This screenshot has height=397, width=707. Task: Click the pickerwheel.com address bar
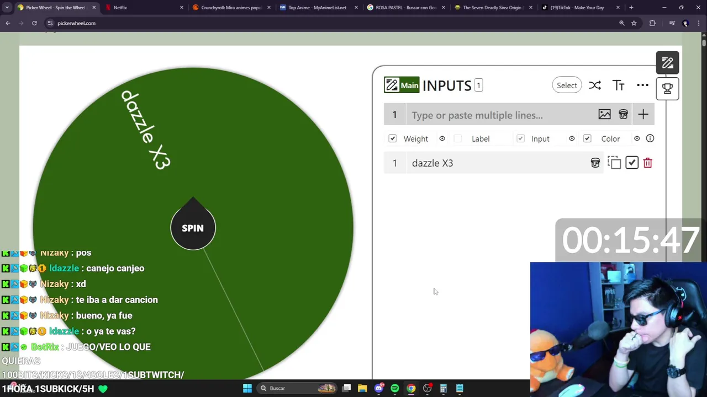(331, 23)
